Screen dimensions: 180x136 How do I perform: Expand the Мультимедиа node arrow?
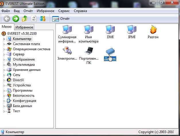[4, 65]
